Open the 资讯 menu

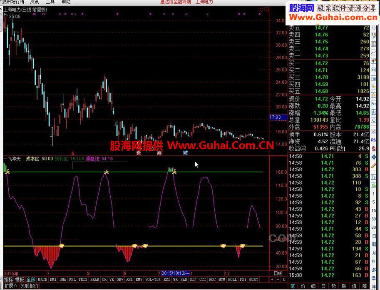[35, 2]
